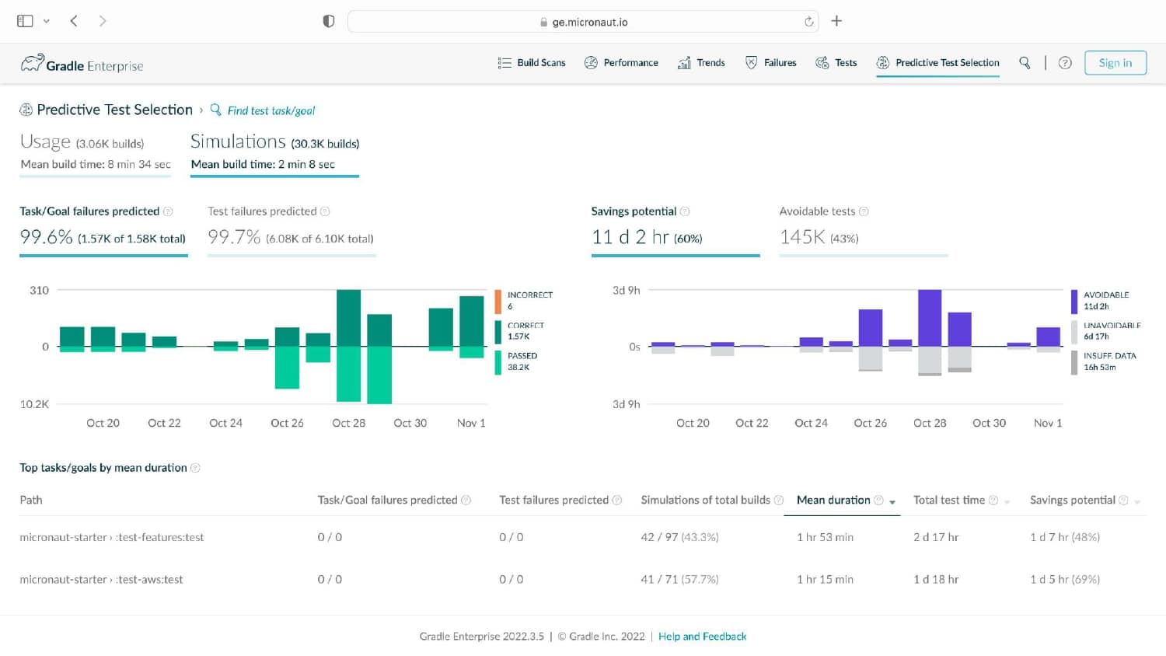Open the help question-mark icon in navbar
This screenshot has height=656, width=1166.
click(1065, 63)
